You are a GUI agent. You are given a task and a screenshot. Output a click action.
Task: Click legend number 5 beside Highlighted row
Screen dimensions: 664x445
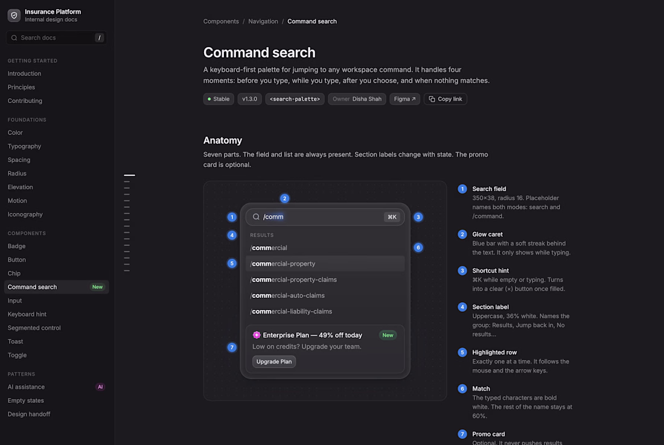(462, 352)
